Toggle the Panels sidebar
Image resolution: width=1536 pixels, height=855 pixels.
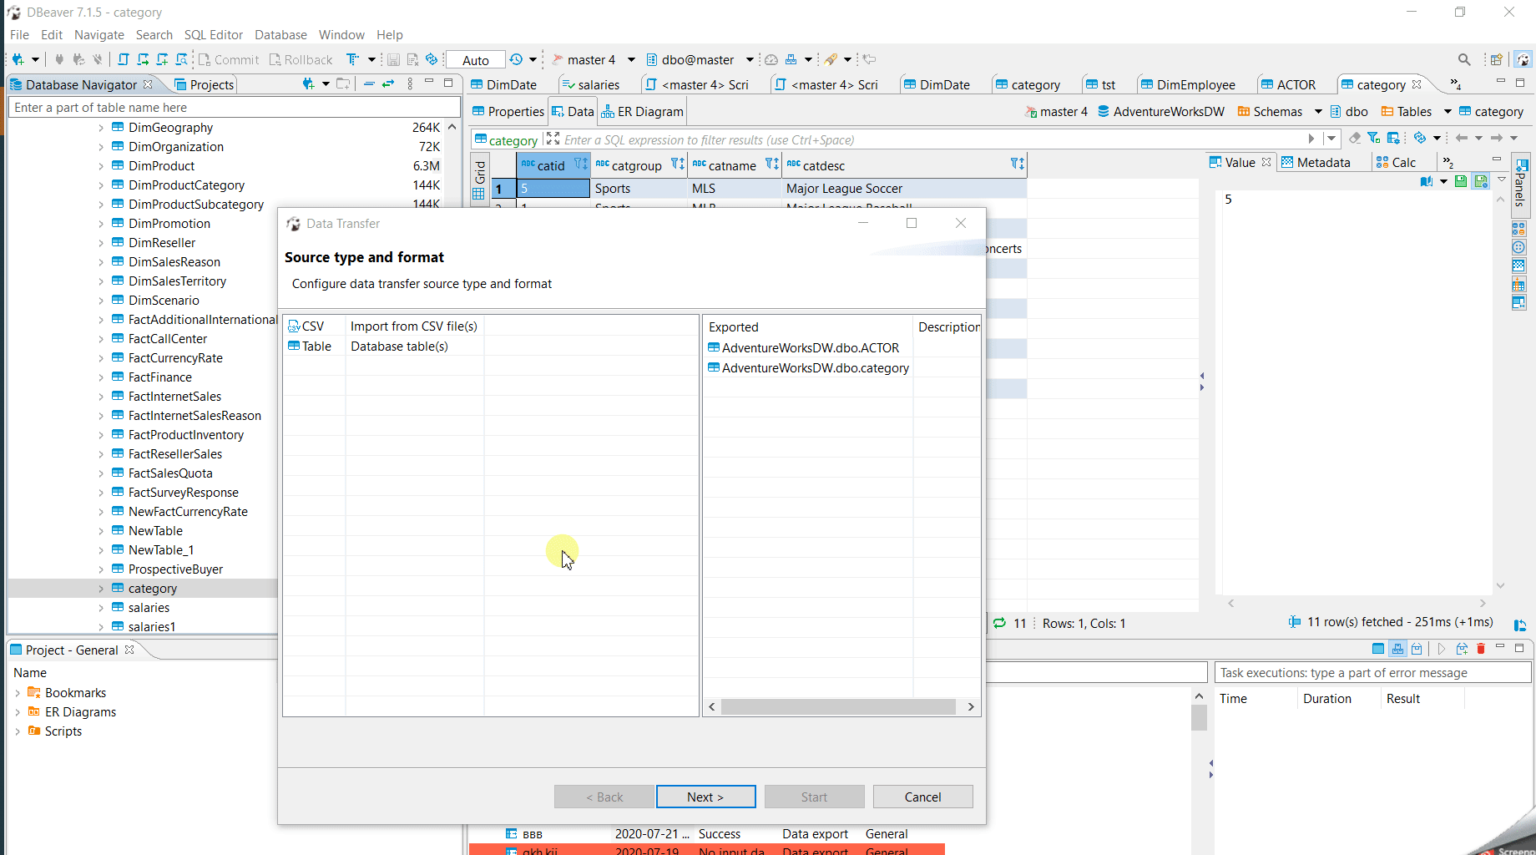tap(1519, 185)
